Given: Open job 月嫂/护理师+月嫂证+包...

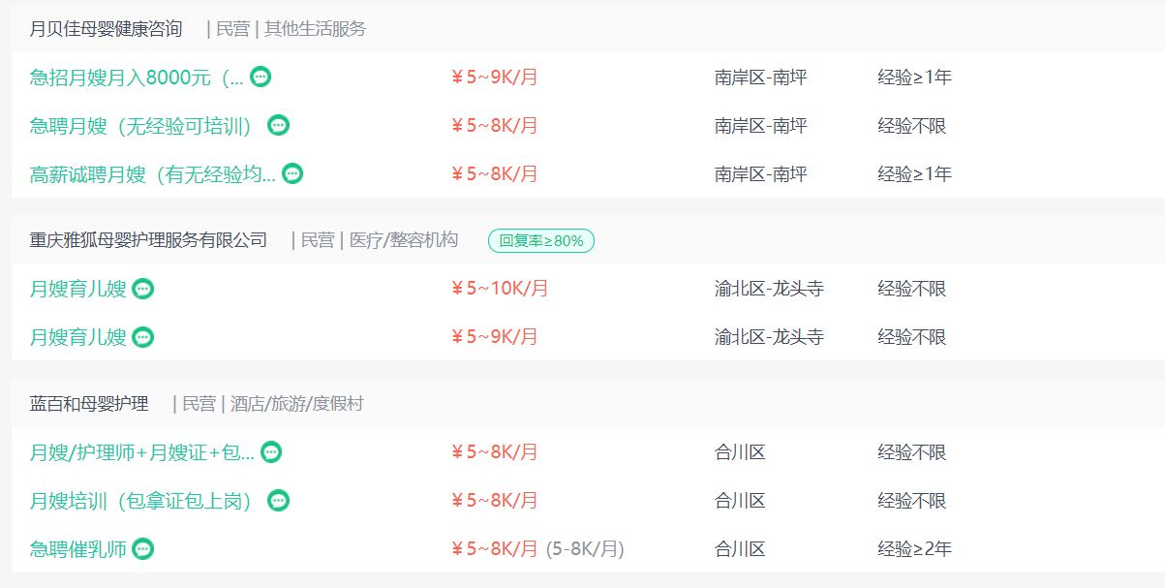Looking at the screenshot, I should (142, 452).
